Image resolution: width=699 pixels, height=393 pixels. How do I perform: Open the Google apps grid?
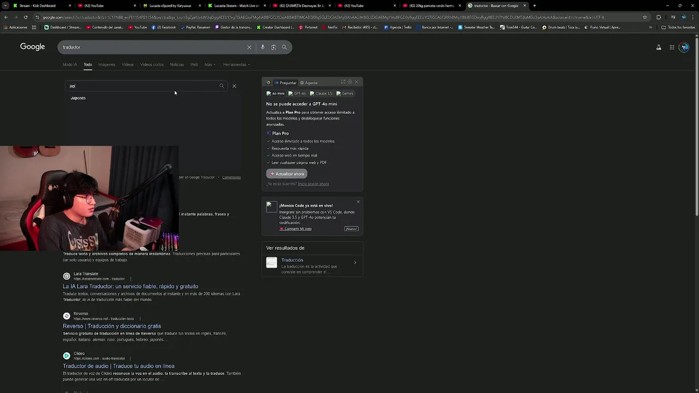(x=672, y=47)
